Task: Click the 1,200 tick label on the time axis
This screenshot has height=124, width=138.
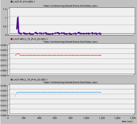Action: [102, 118]
